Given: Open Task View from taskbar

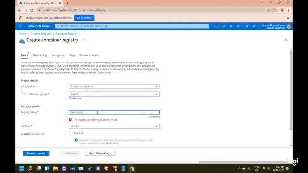Looking at the screenshot, I should click(x=38, y=168).
